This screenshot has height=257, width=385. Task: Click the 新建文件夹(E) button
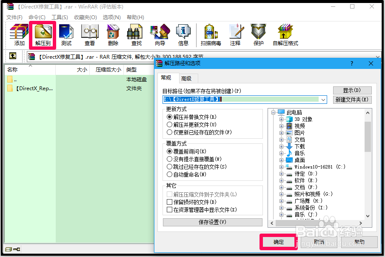[x=352, y=100]
